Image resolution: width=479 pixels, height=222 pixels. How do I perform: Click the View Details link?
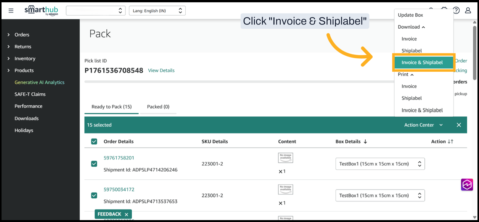(x=161, y=71)
